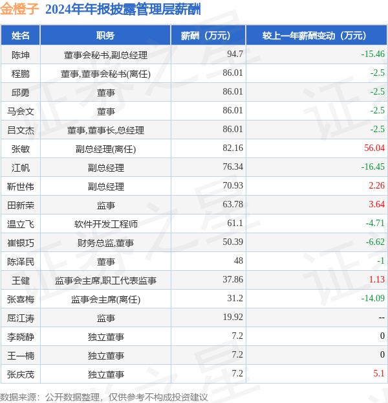Click the position 董事会秘书,副总经理
This screenshot has height=403, width=388.
[105, 55]
